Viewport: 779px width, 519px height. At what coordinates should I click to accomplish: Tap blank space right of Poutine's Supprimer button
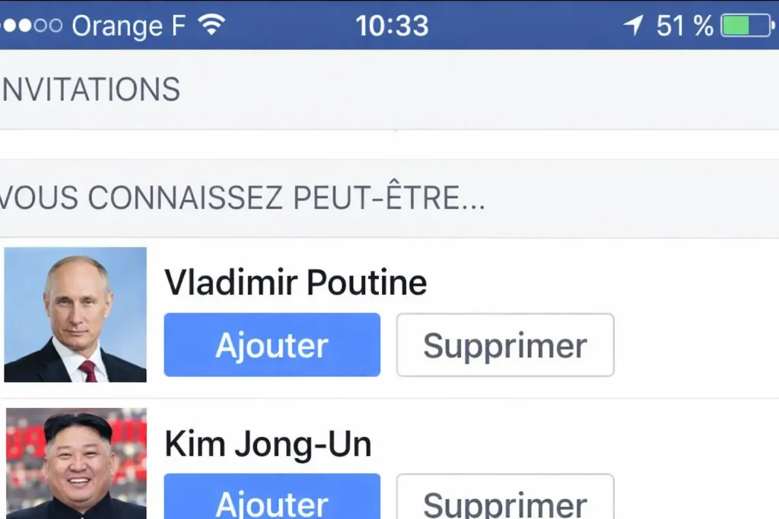pyautogui.click(x=696, y=345)
